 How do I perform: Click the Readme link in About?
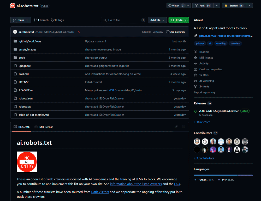pyautogui.click(x=204, y=52)
